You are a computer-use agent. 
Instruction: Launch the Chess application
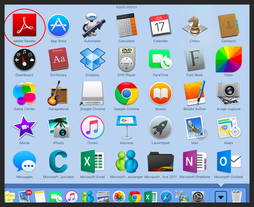194,25
